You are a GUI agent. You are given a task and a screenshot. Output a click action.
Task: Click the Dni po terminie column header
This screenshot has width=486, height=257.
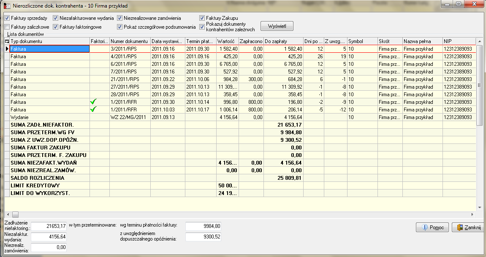tap(314, 41)
